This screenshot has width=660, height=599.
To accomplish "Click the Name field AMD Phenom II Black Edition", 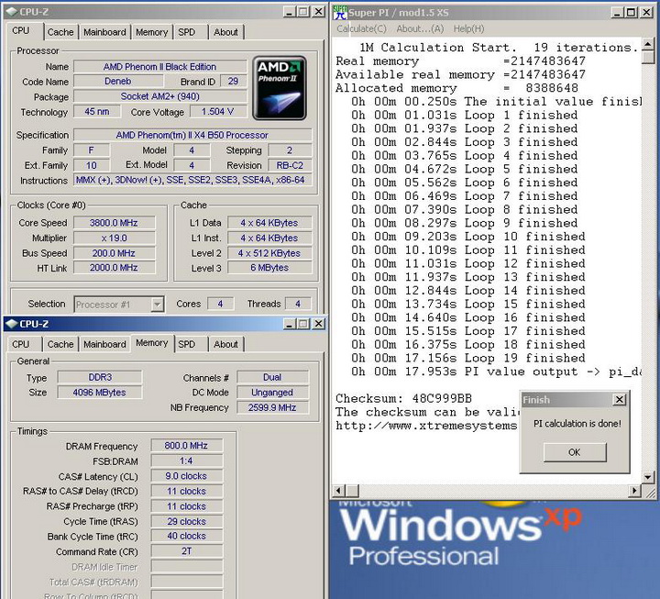I will pyautogui.click(x=159, y=67).
